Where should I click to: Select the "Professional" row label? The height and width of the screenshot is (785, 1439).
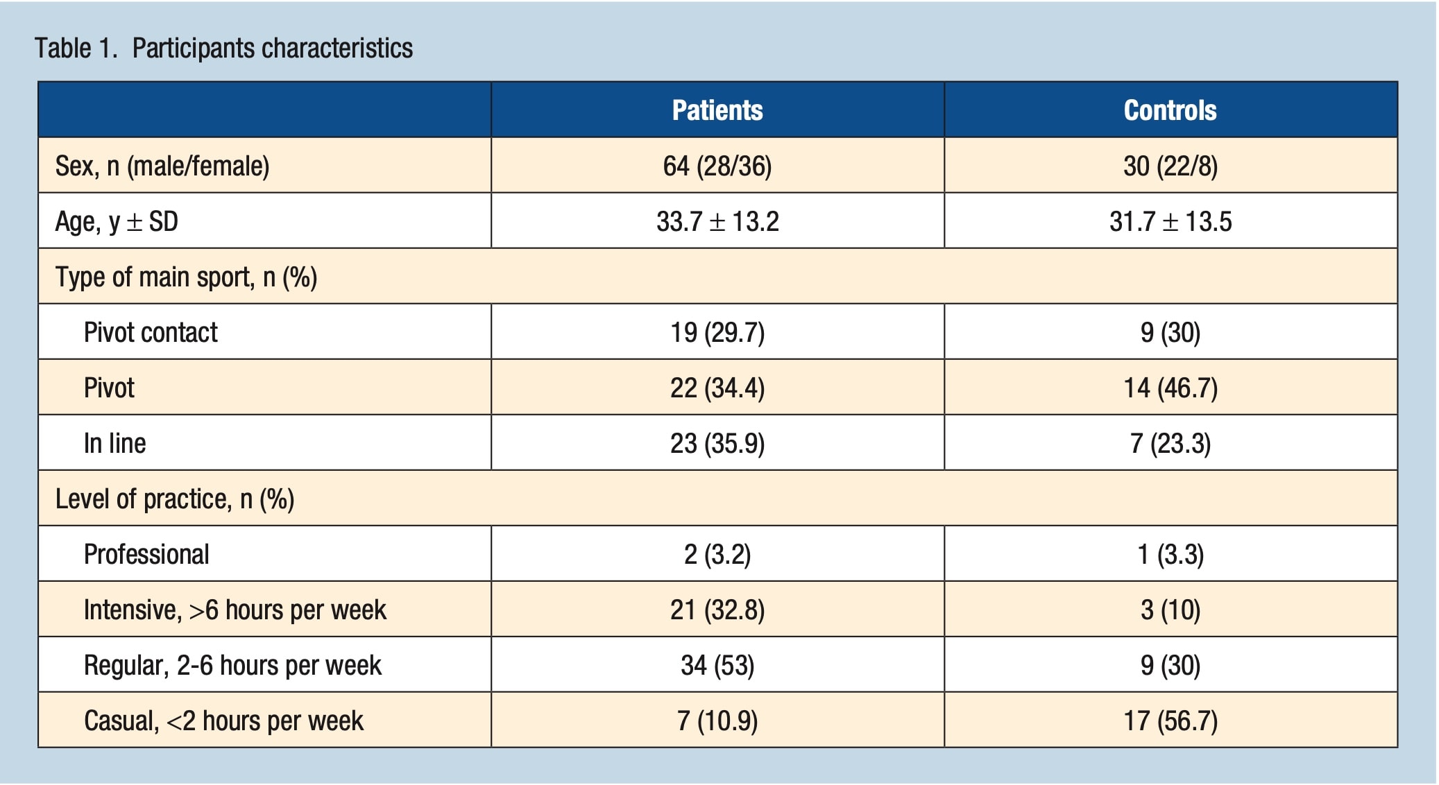tap(146, 555)
